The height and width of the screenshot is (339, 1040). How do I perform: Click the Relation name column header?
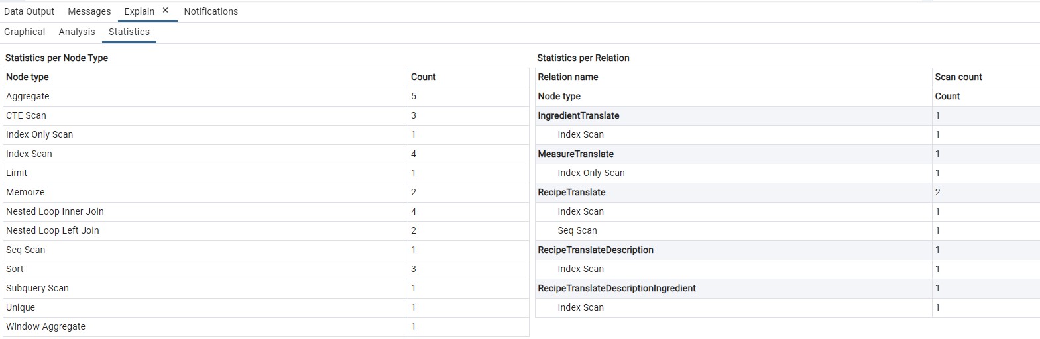coord(568,77)
